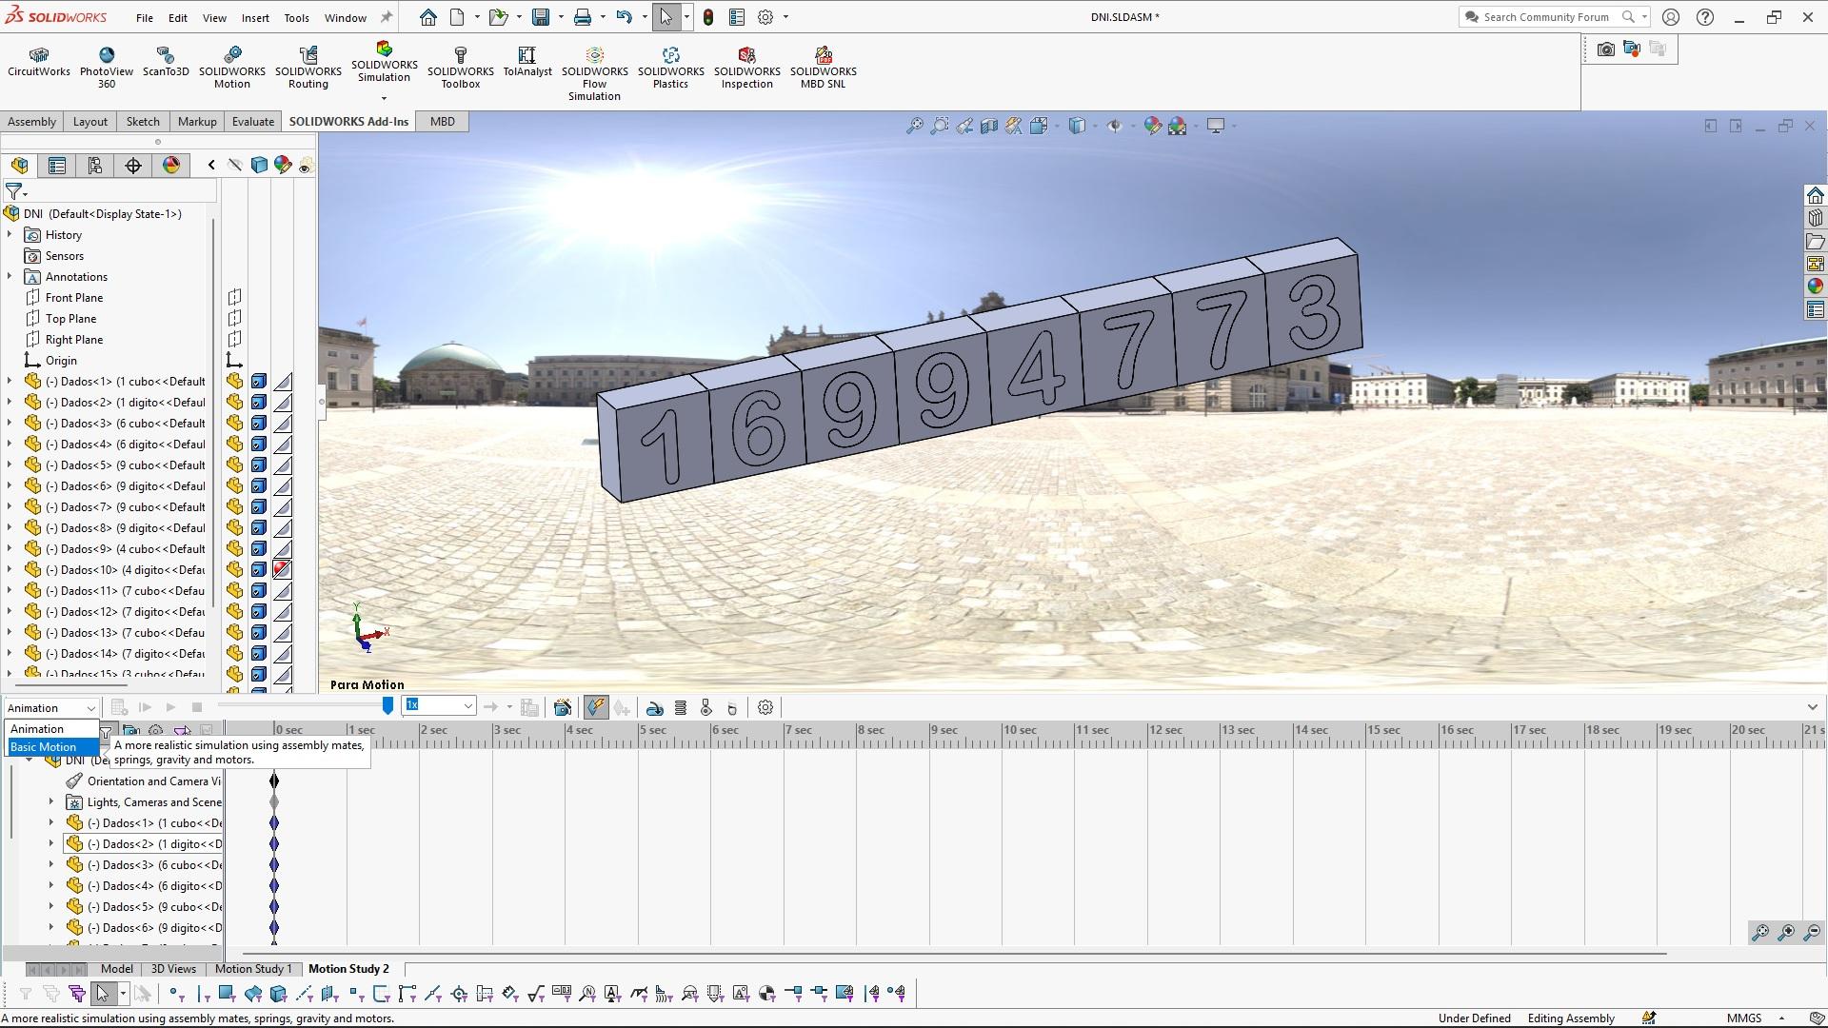Expand Dados<1> in feature tree

coord(10,381)
